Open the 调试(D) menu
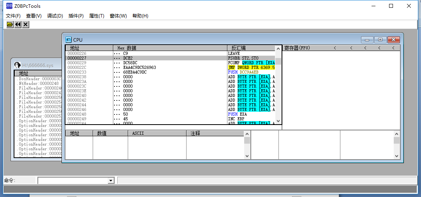The image size is (421, 197). [55, 16]
